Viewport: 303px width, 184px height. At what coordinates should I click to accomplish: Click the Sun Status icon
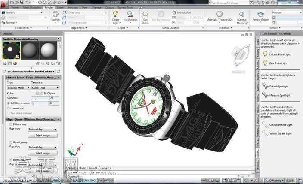click(x=145, y=14)
